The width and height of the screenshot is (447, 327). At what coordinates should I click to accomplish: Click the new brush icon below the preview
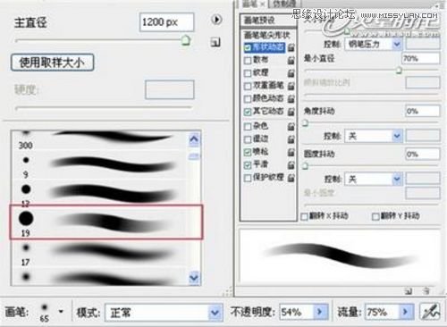point(409,291)
